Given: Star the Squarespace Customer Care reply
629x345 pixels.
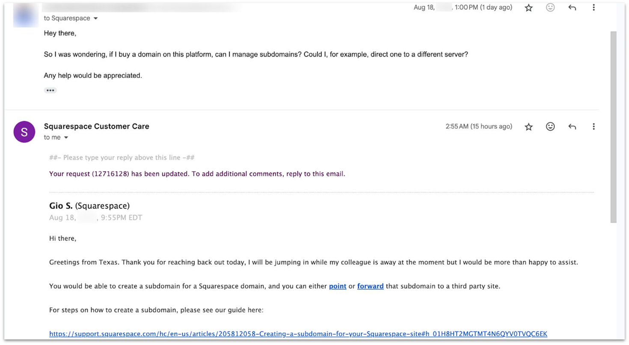Looking at the screenshot, I should coord(528,126).
